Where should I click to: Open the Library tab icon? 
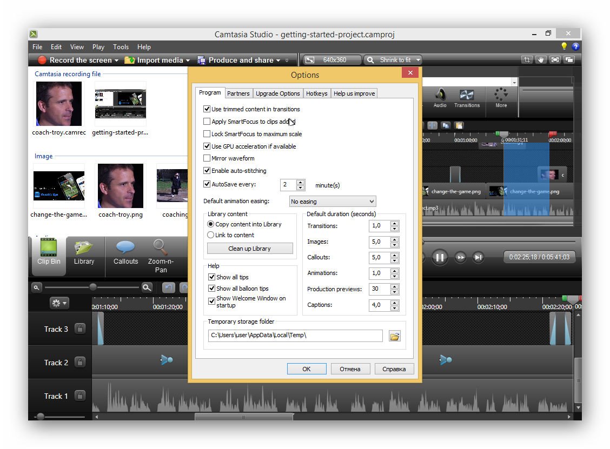84,248
